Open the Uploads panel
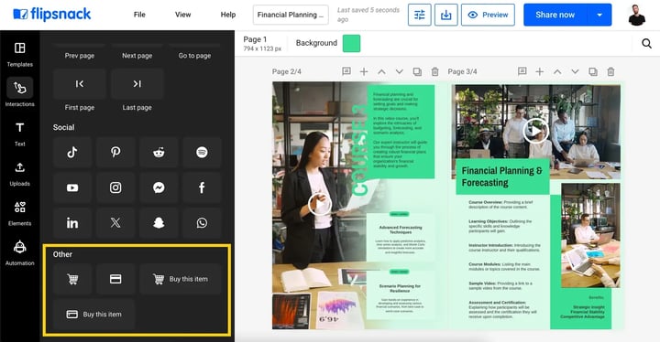 click(x=20, y=174)
